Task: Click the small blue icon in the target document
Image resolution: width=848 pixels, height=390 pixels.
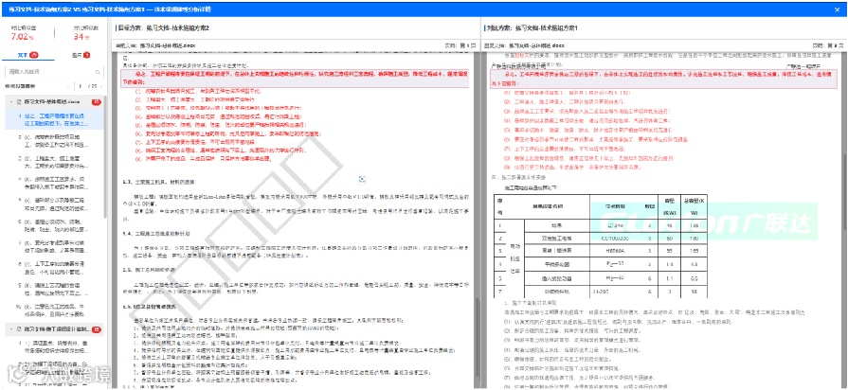Action: [362, 179]
